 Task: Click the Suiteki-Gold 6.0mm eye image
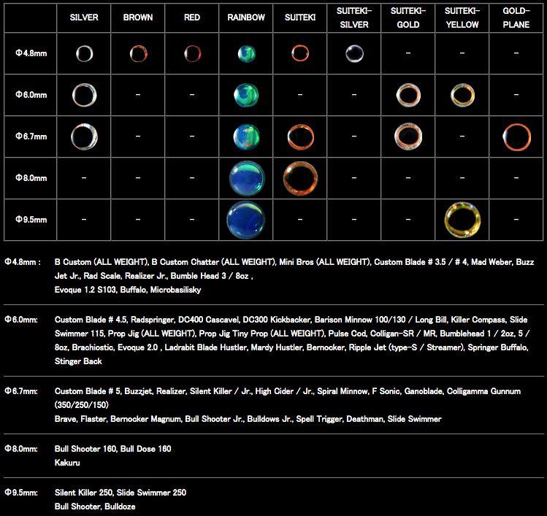408,95
